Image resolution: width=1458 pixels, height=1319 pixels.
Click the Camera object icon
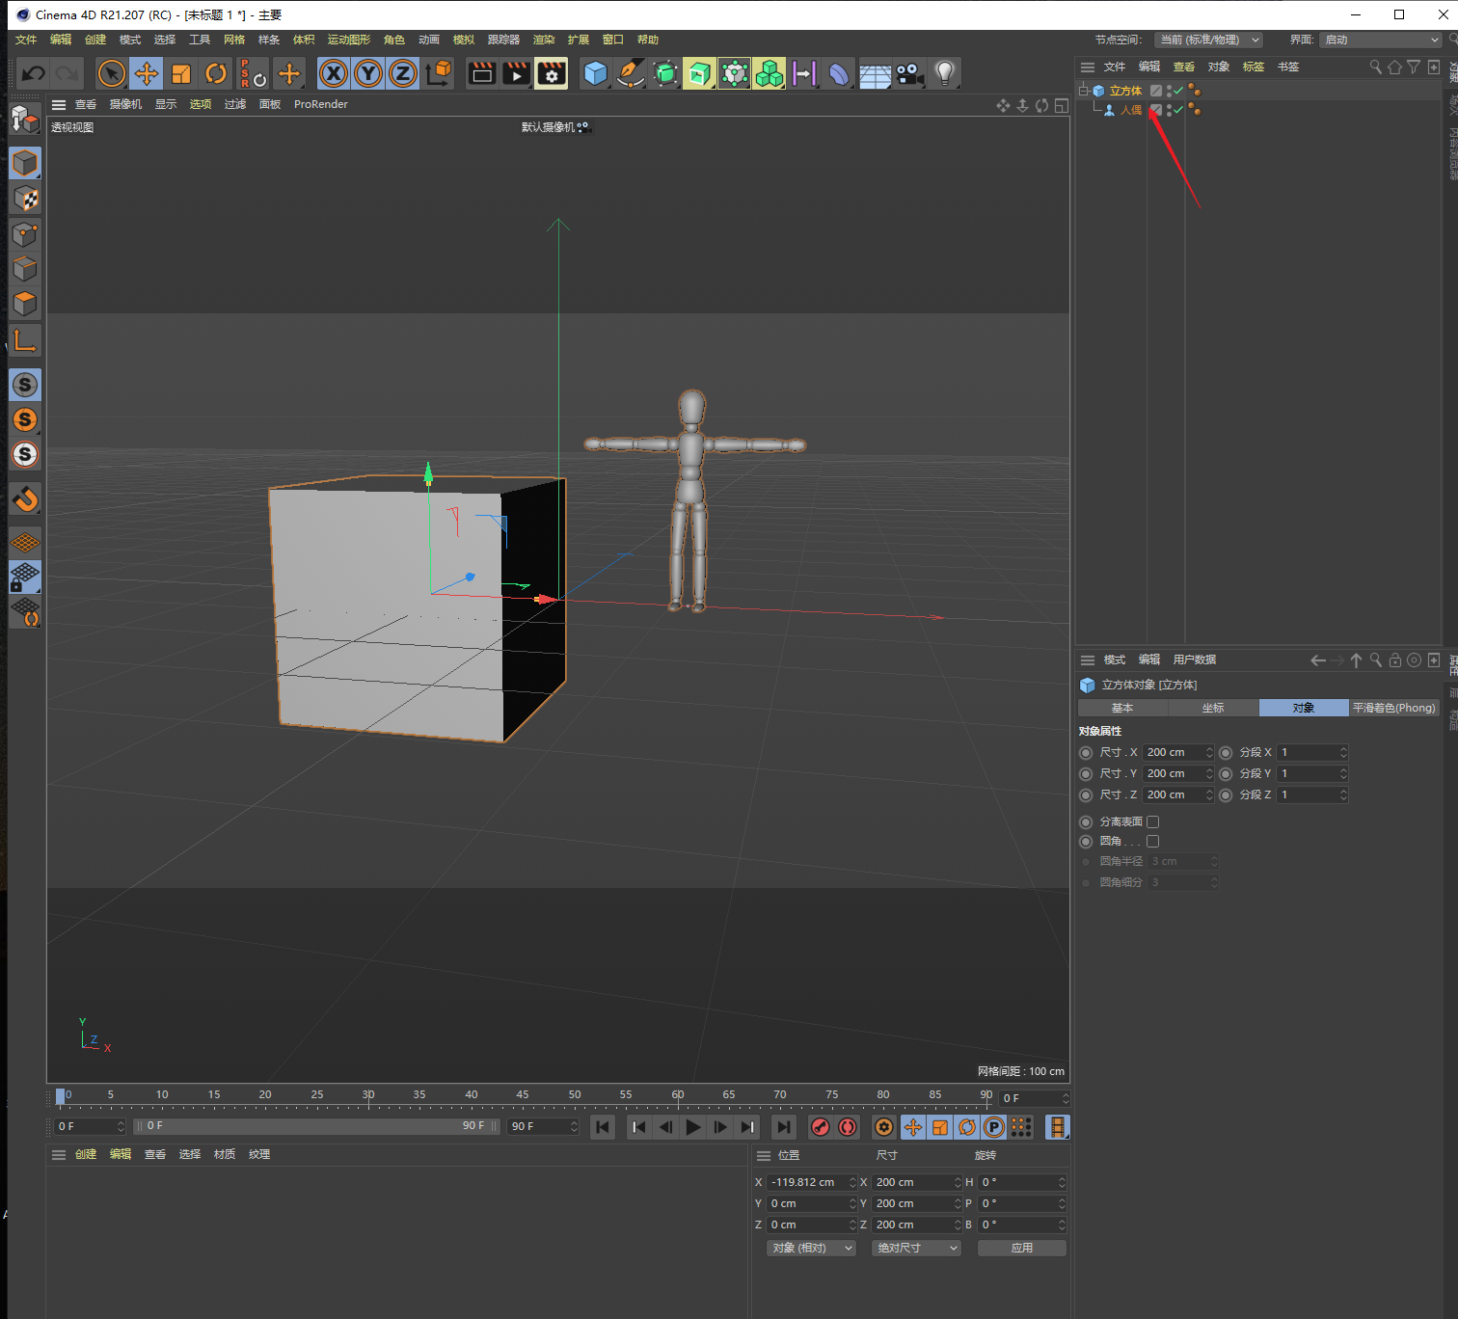pyautogui.click(x=908, y=73)
